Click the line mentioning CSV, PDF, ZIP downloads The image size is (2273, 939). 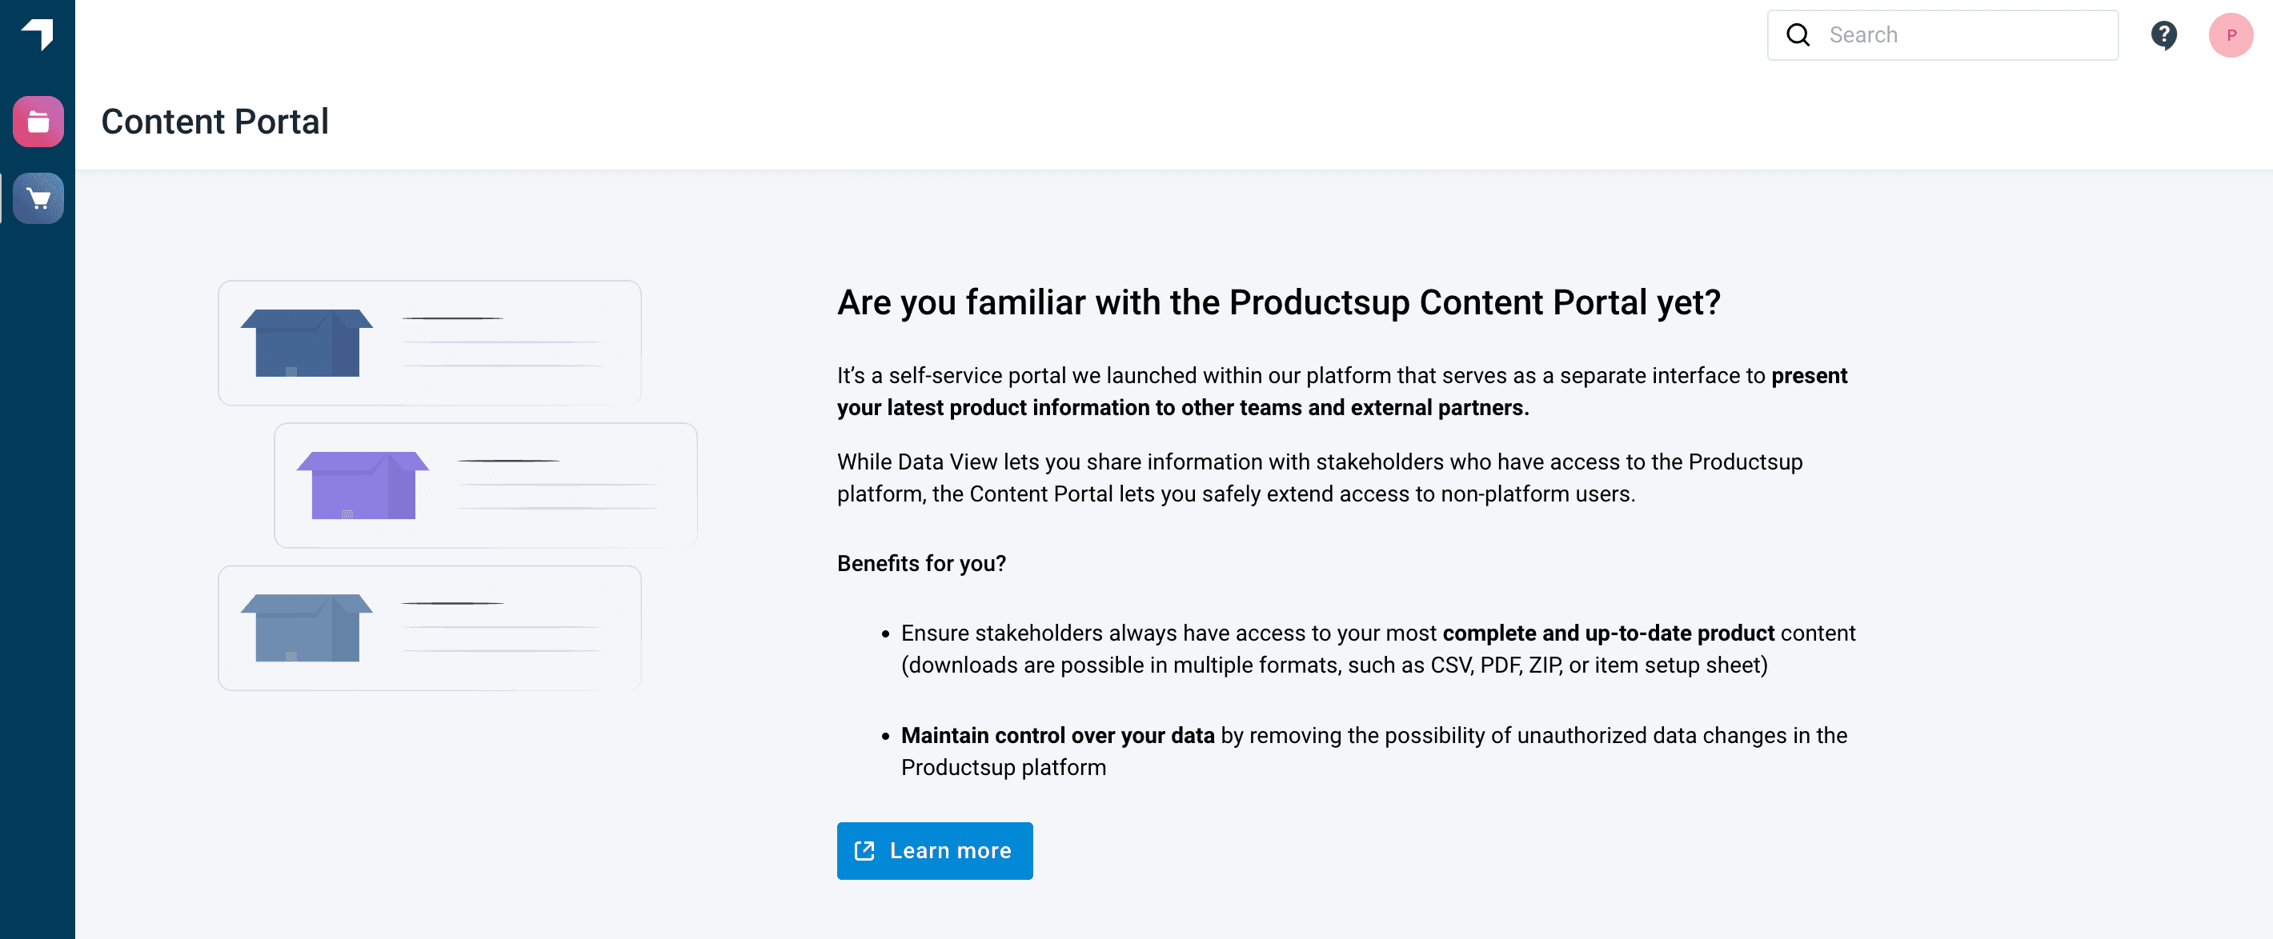1333,665
